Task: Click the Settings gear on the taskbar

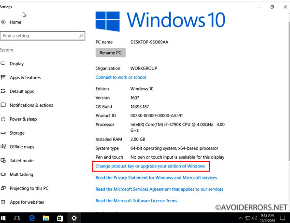Action: click(x=74, y=218)
